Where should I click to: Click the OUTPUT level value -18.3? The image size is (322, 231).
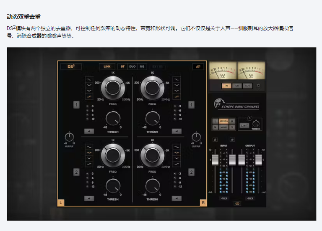pos(250,198)
